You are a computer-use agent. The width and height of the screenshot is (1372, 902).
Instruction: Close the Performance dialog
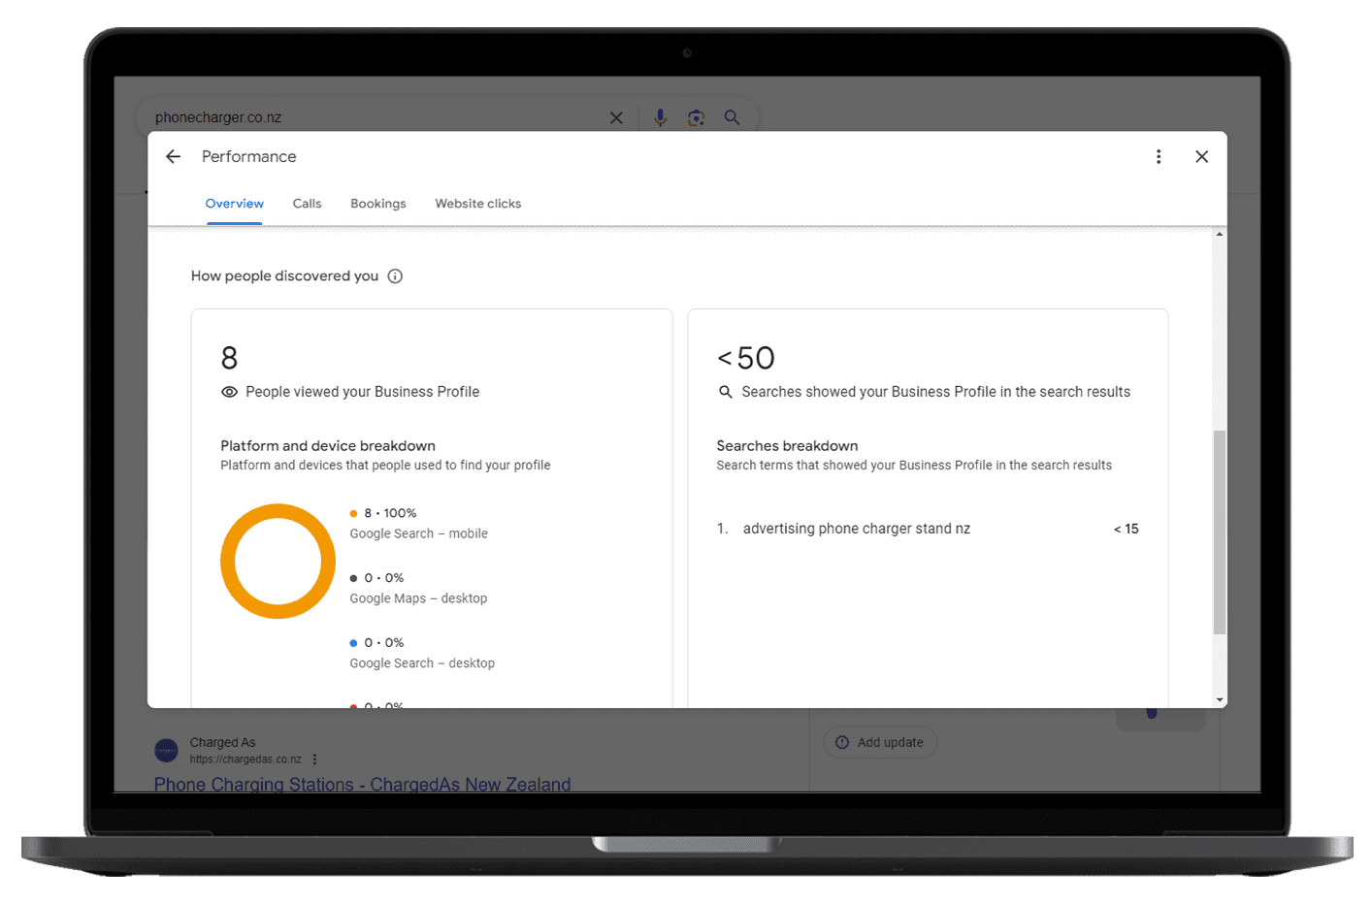tap(1201, 156)
